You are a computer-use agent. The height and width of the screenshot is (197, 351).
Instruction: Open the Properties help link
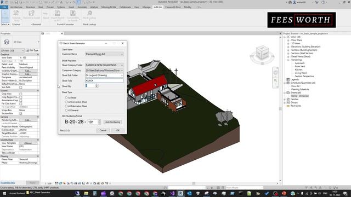pos(8,182)
